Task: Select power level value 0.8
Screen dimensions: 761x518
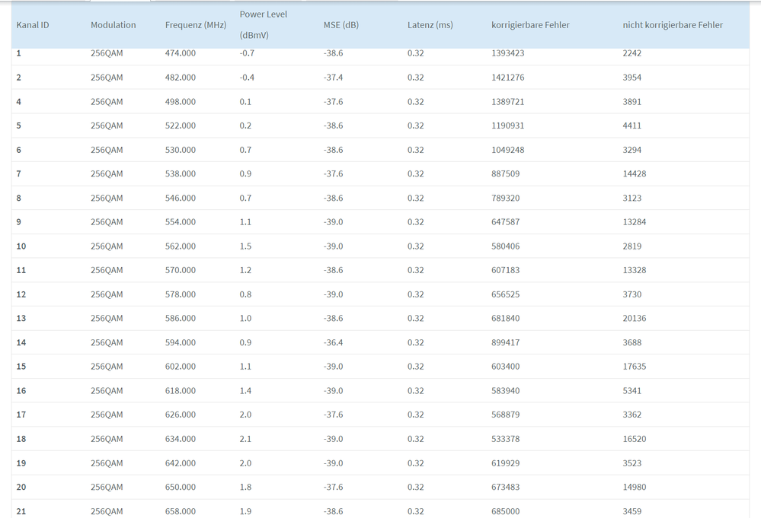Action: point(245,294)
